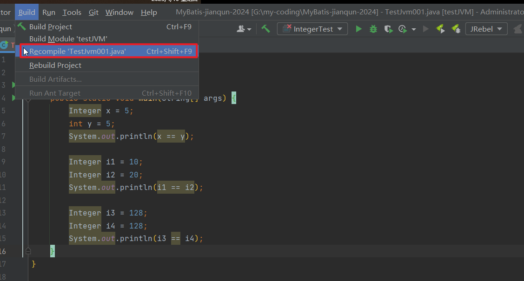Screen dimensions: 524x281
Task: Open the Help menu
Action: pos(149,13)
